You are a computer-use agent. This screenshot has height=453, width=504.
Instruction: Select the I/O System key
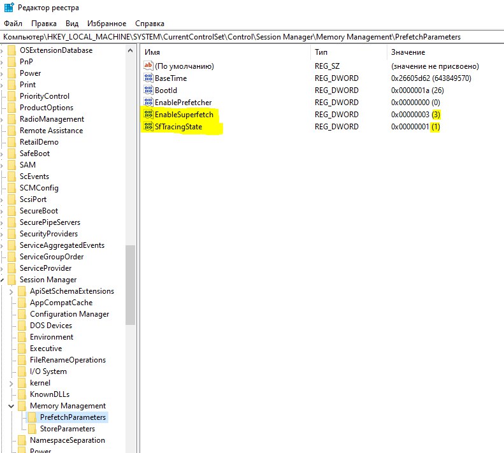pos(48,371)
